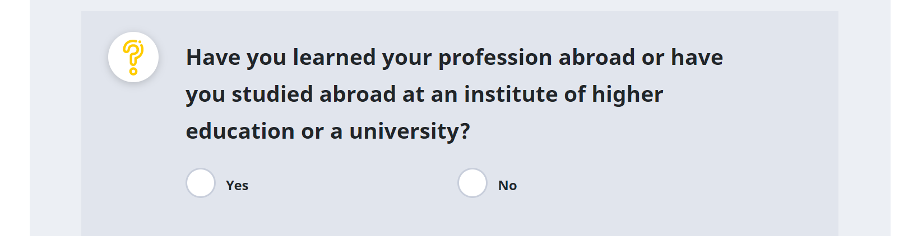Click the word "studied" in the question
The image size is (913, 236).
(x=272, y=95)
